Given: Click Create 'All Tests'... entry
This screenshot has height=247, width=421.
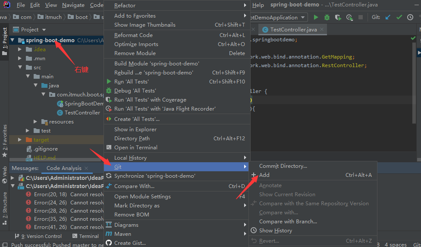Looking at the screenshot, I should click(177, 119).
